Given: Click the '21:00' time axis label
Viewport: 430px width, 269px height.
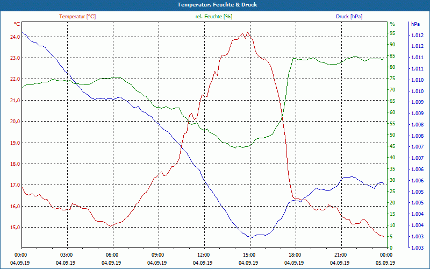Looking at the screenshot, I should [x=340, y=254].
